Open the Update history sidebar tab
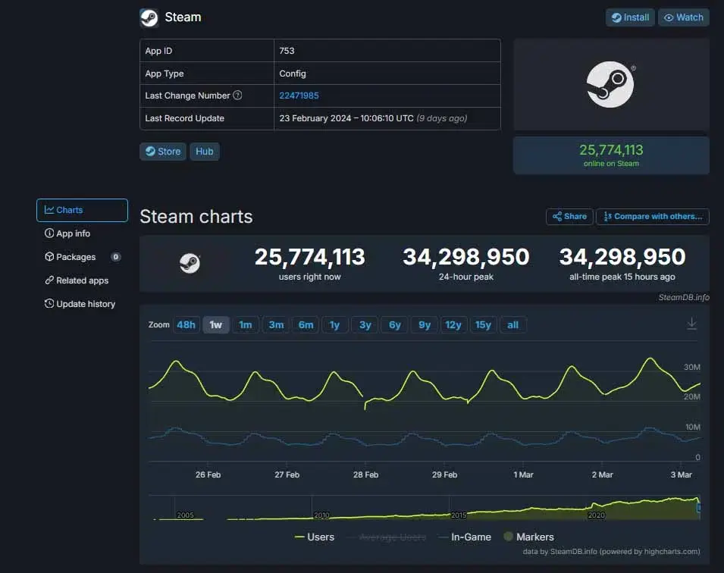Image resolution: width=724 pixels, height=573 pixels. coord(80,304)
